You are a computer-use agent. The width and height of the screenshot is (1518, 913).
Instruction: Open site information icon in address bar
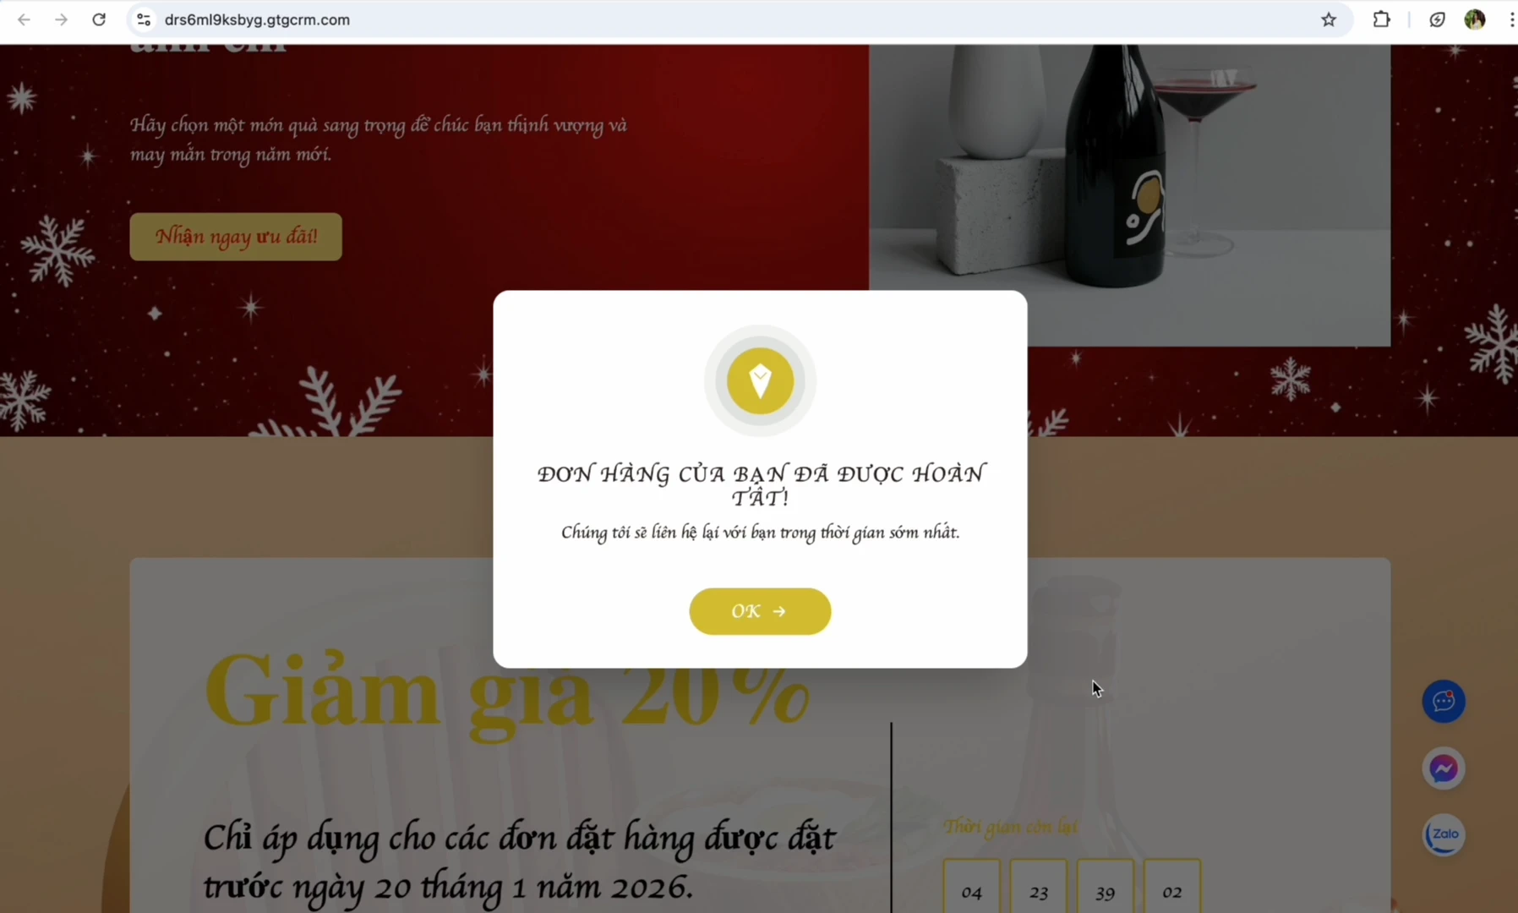(144, 19)
